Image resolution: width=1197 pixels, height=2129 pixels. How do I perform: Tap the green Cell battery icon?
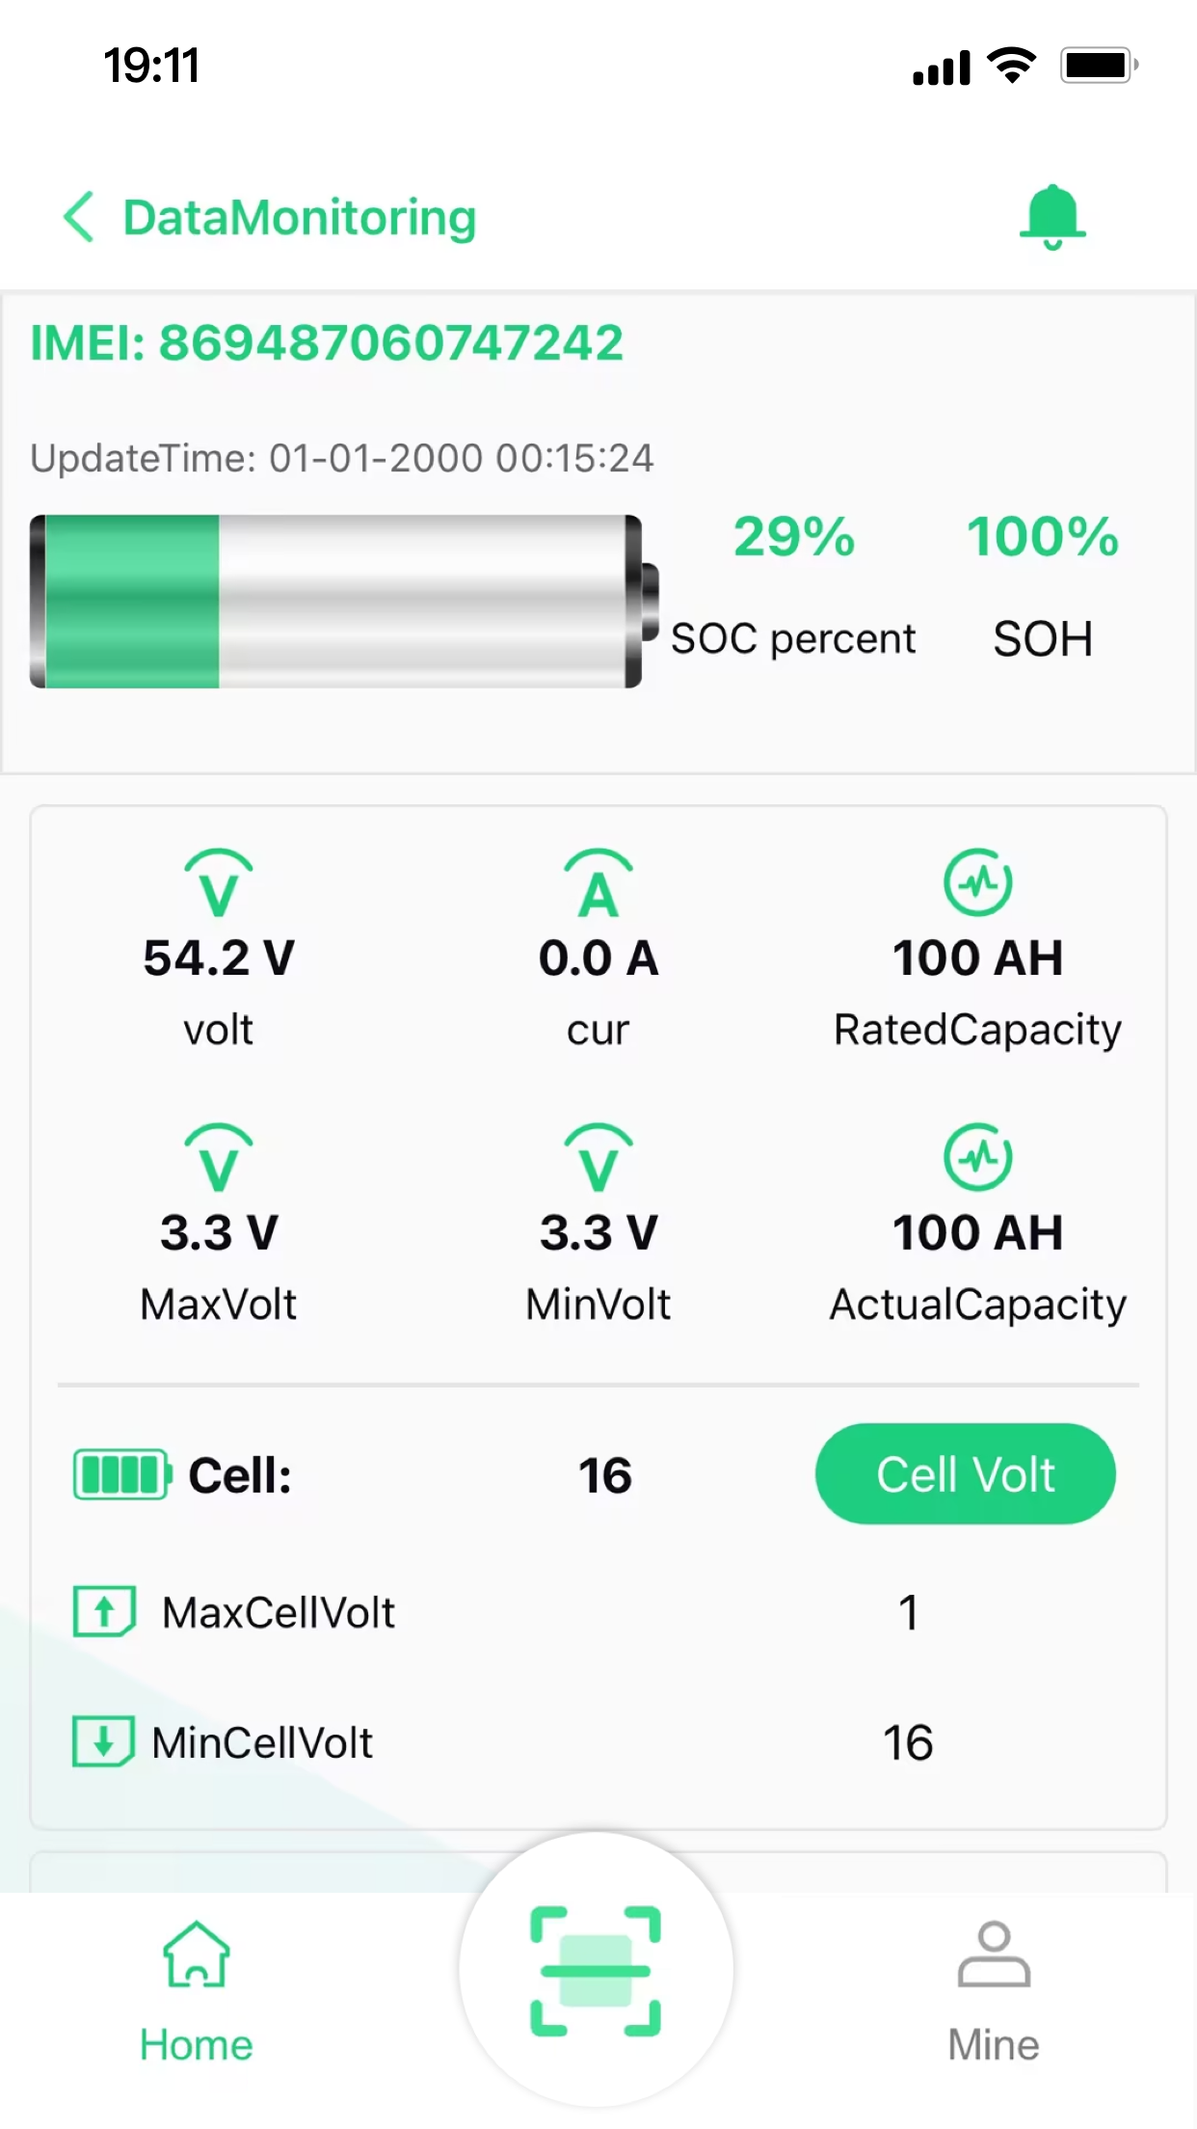[x=122, y=1474]
